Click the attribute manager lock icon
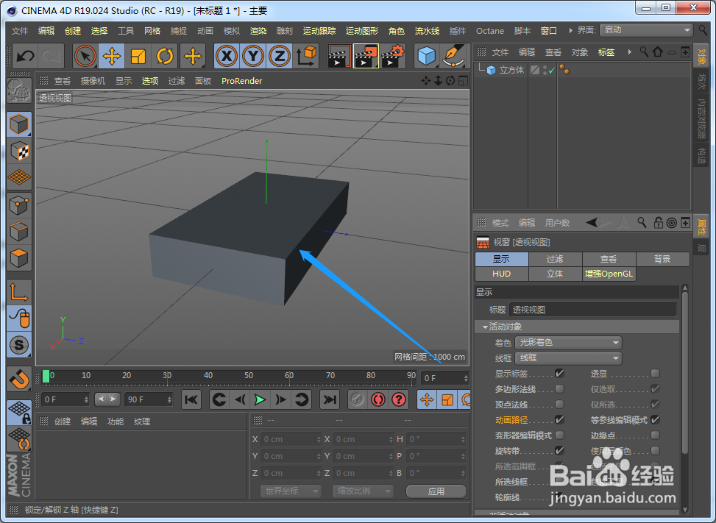 coord(658,223)
